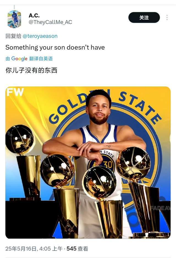
Task: Select the translated text 你儿子没有的东西
Action: point(31,70)
